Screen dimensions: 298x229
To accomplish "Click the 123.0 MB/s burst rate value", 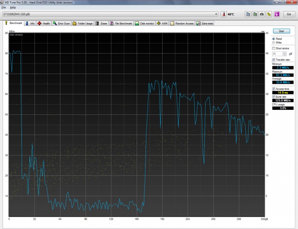I will click(x=283, y=100).
